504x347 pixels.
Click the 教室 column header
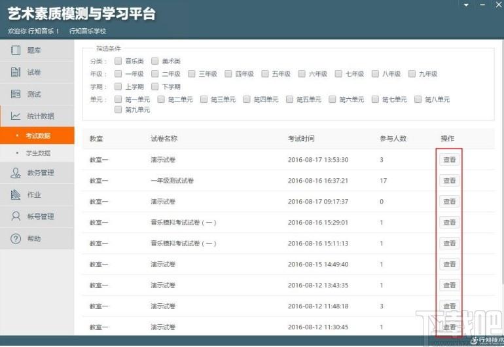tap(96, 139)
